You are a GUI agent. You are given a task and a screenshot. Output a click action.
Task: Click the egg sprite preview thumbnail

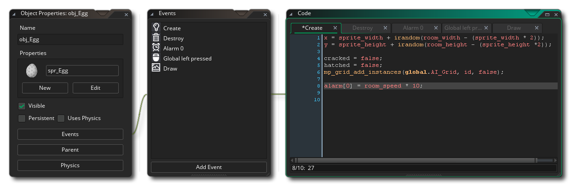coord(32,71)
